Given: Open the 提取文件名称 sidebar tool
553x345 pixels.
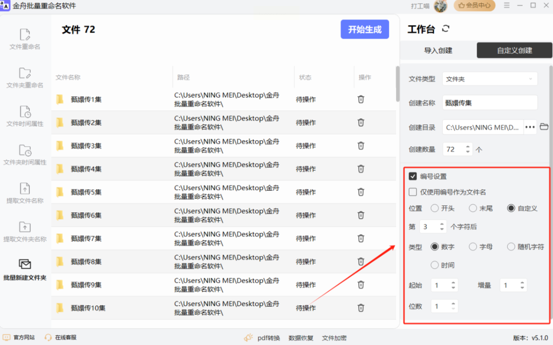Looking at the screenshot, I should tap(25, 193).
